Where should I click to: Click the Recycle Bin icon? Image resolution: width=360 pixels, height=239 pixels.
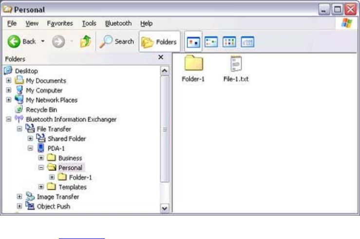pyautogui.click(x=19, y=109)
